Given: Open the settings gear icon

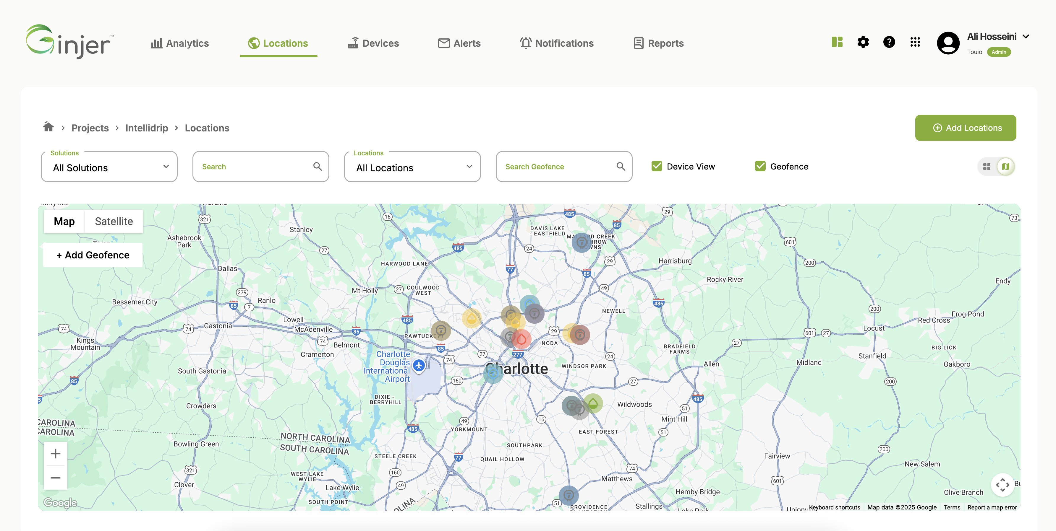Looking at the screenshot, I should click(863, 42).
